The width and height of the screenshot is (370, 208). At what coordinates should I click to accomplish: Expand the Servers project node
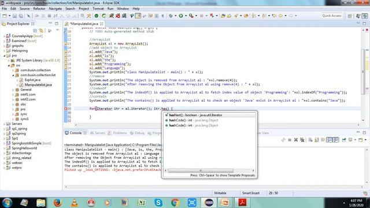(4, 124)
